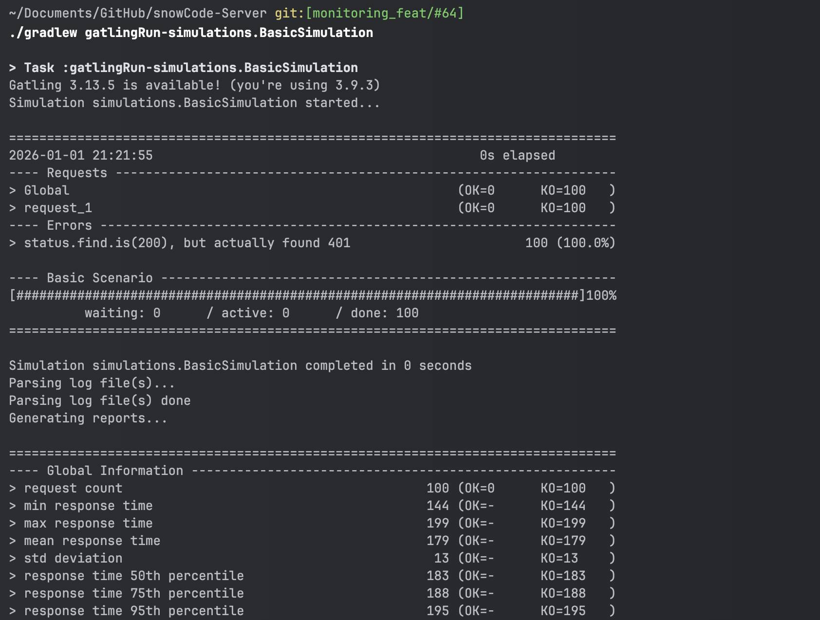Click the project path snowCode-Server text
Screen dimensions: 820x620
click(x=210, y=13)
